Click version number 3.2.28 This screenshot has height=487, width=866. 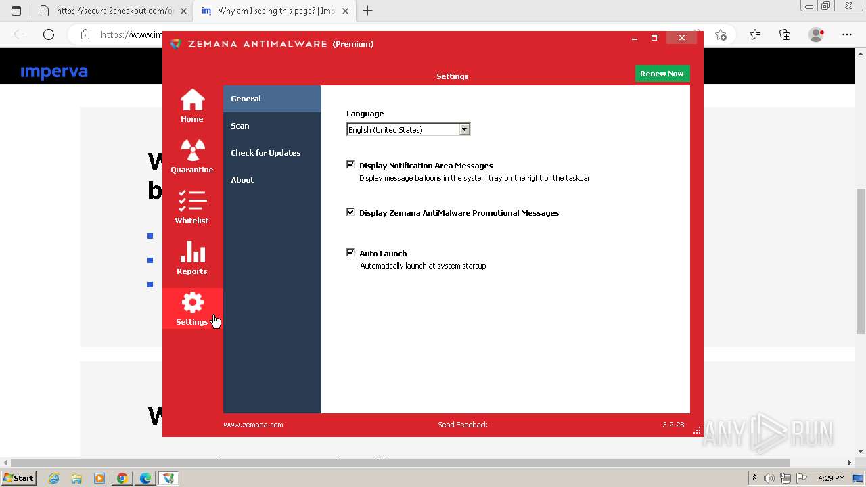pos(673,425)
